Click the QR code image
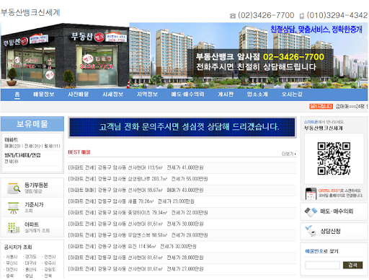Screen dimensions: 369x280 point(334,159)
